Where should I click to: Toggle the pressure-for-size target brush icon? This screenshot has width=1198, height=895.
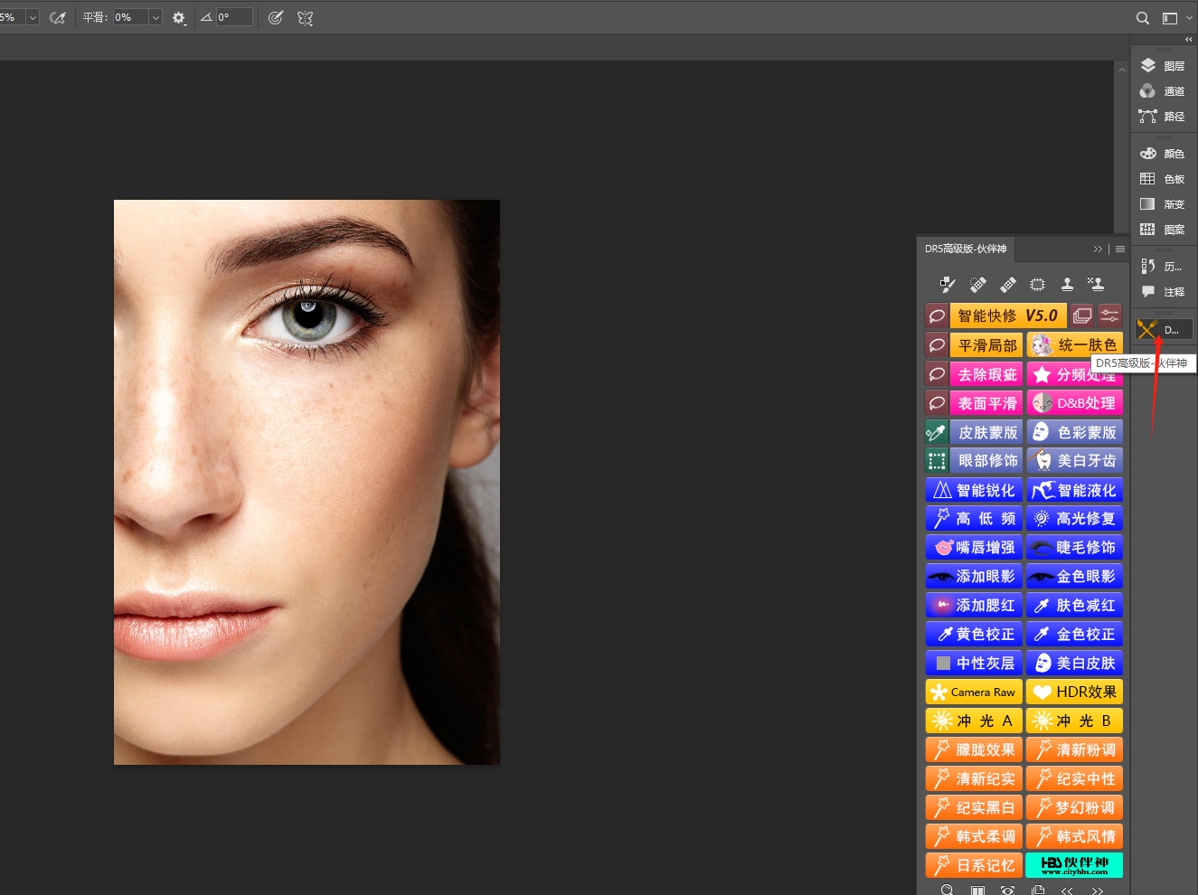click(x=276, y=18)
